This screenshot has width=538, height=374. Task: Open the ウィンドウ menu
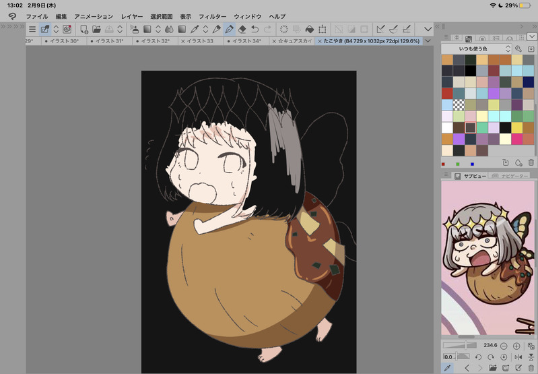click(247, 16)
